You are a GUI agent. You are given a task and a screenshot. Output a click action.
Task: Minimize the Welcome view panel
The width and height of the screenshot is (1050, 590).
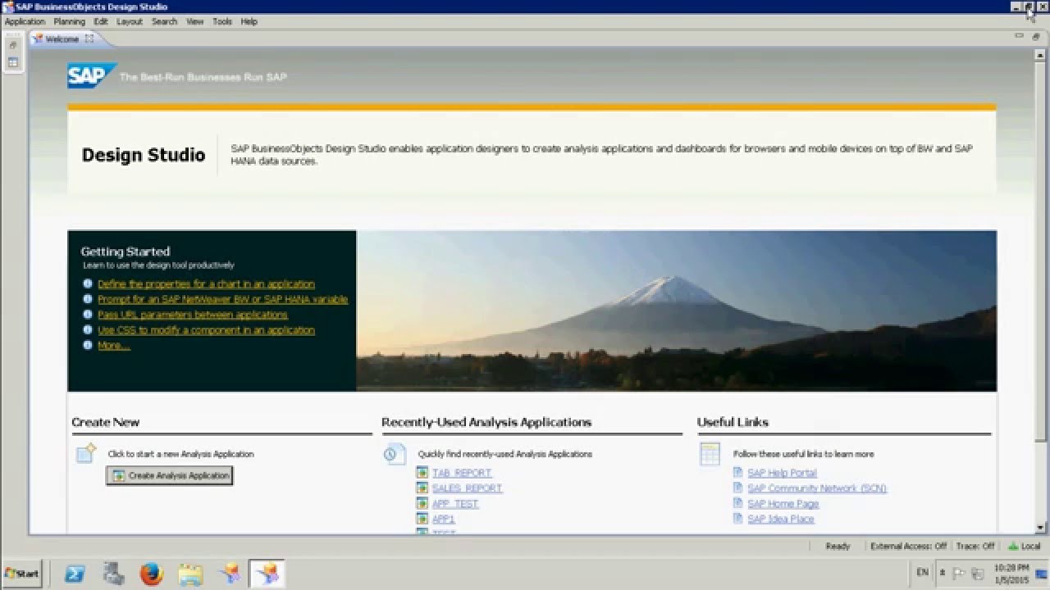[1019, 36]
